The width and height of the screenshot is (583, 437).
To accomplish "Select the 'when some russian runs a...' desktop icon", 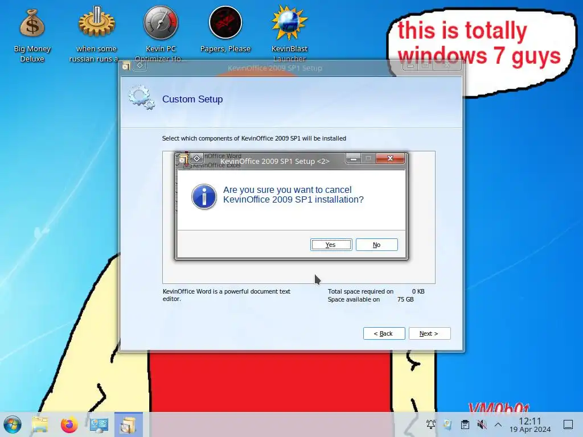I will 96,35.
